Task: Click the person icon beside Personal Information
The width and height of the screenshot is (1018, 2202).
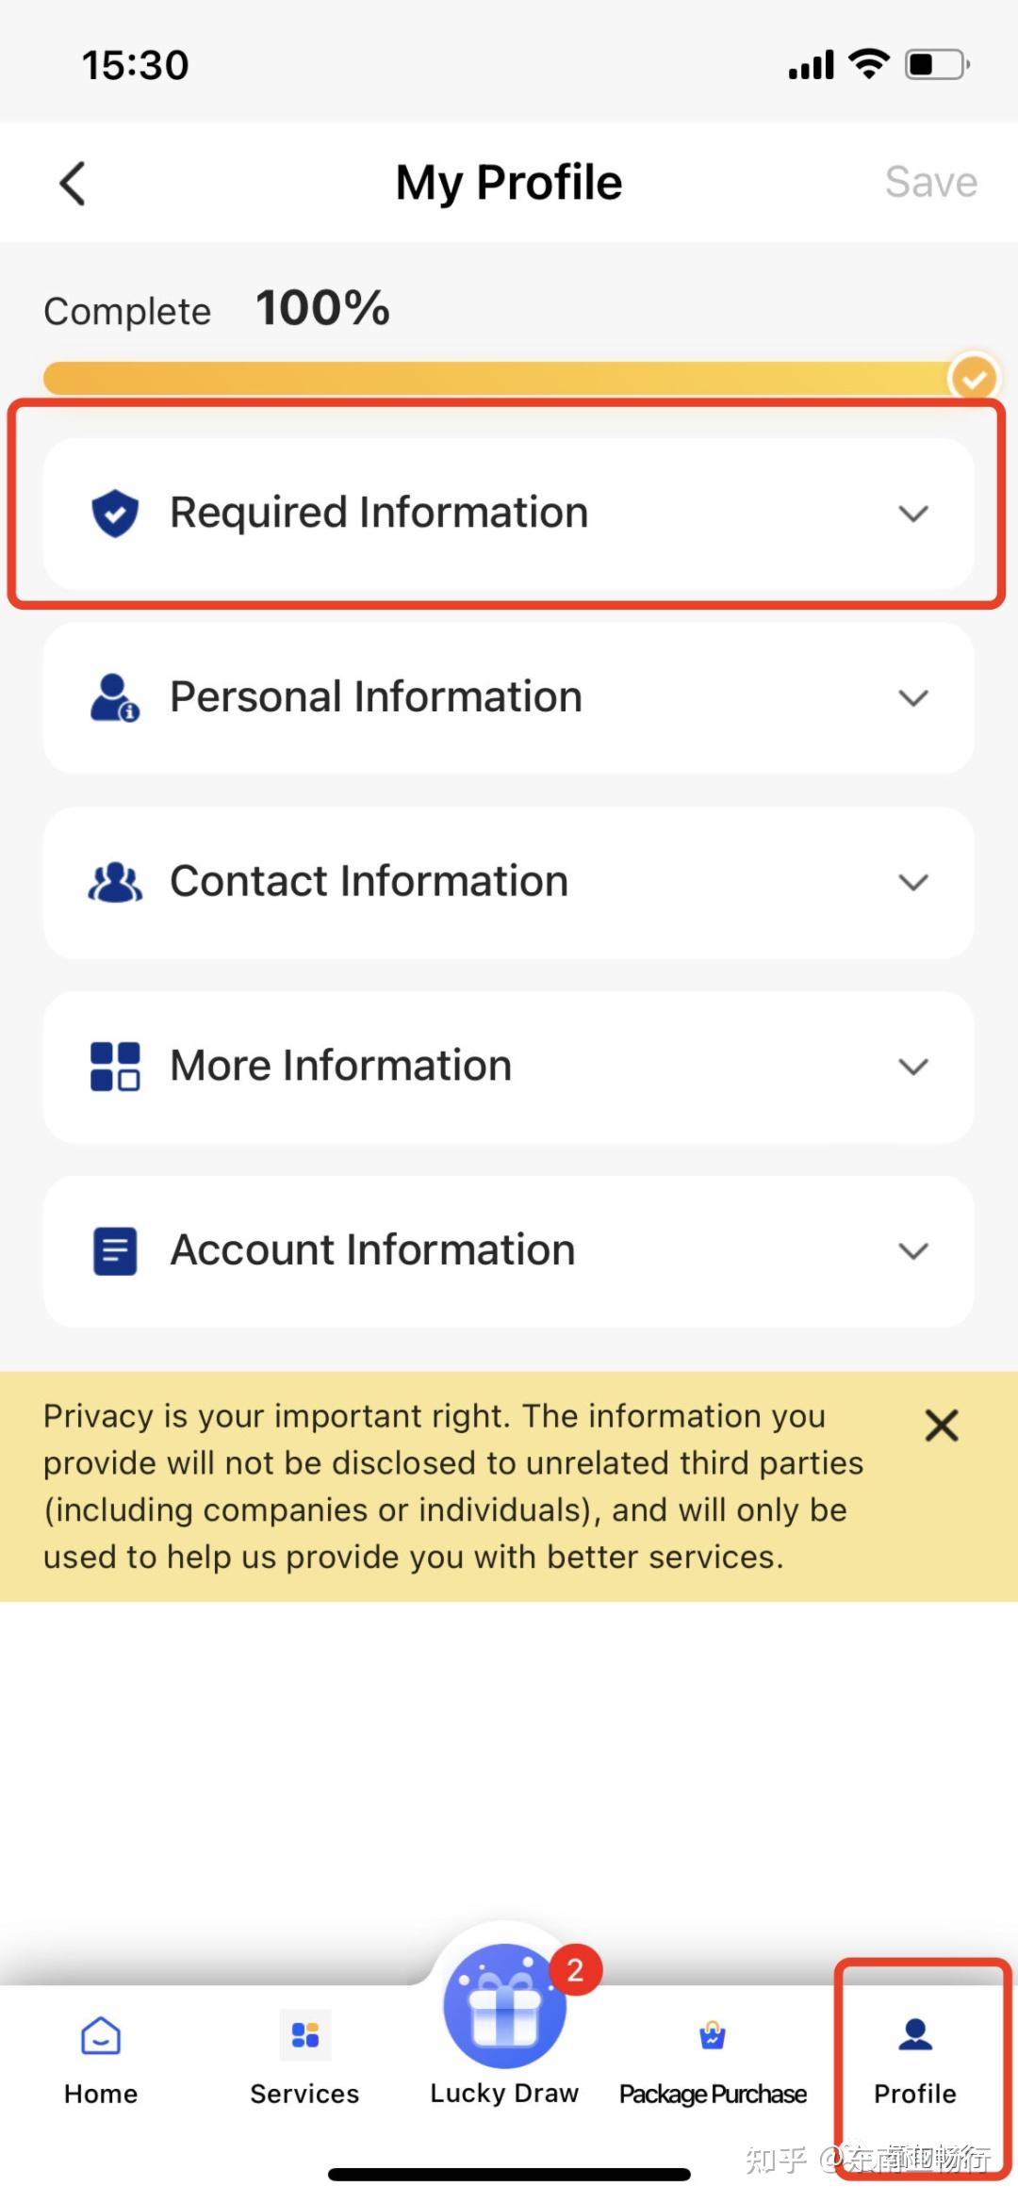Action: click(115, 697)
